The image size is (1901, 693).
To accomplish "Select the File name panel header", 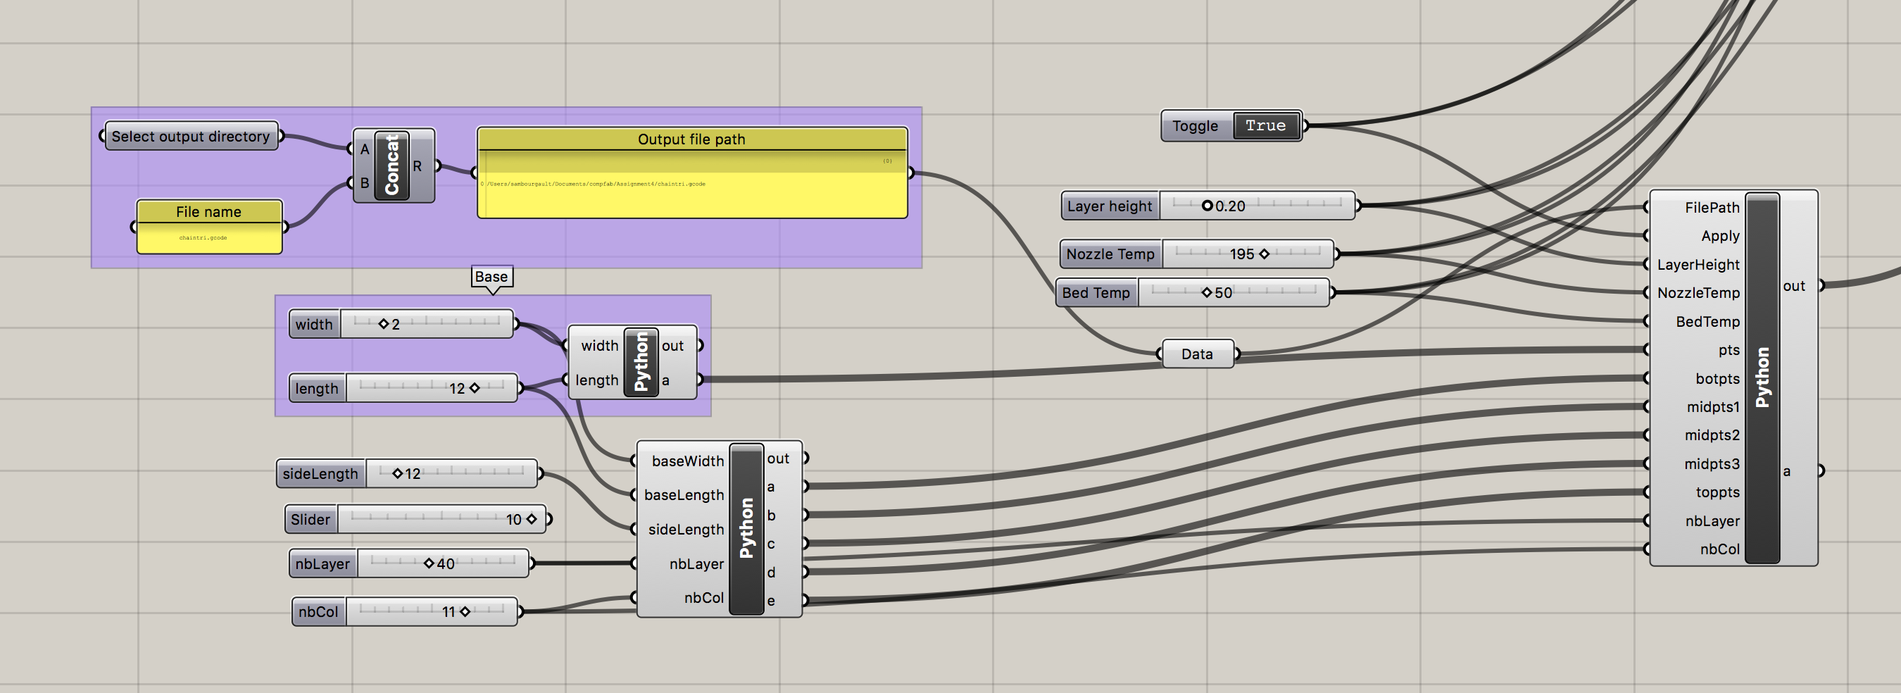I will (209, 212).
